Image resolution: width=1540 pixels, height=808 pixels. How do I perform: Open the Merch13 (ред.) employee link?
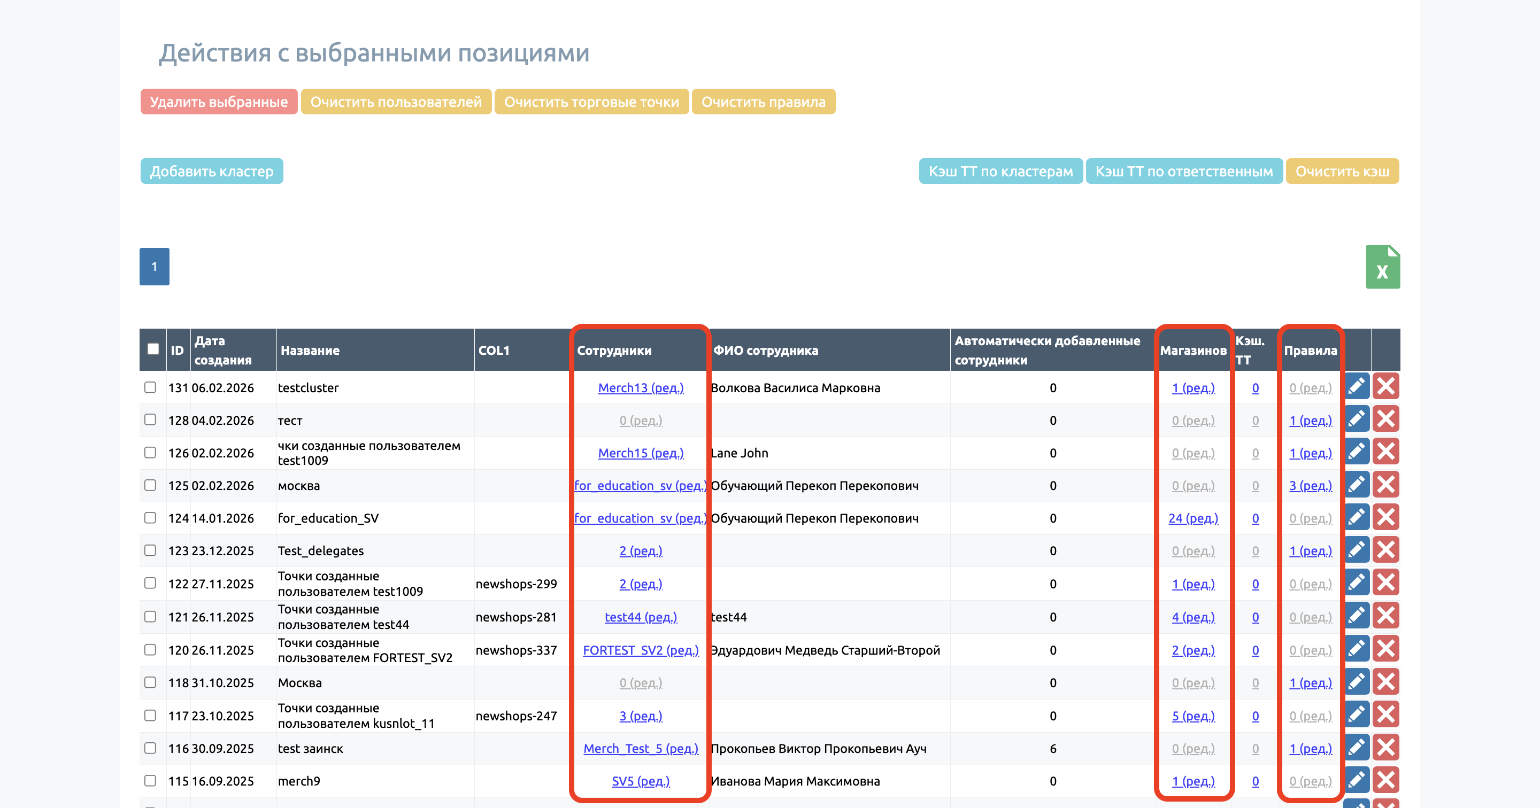click(x=640, y=388)
